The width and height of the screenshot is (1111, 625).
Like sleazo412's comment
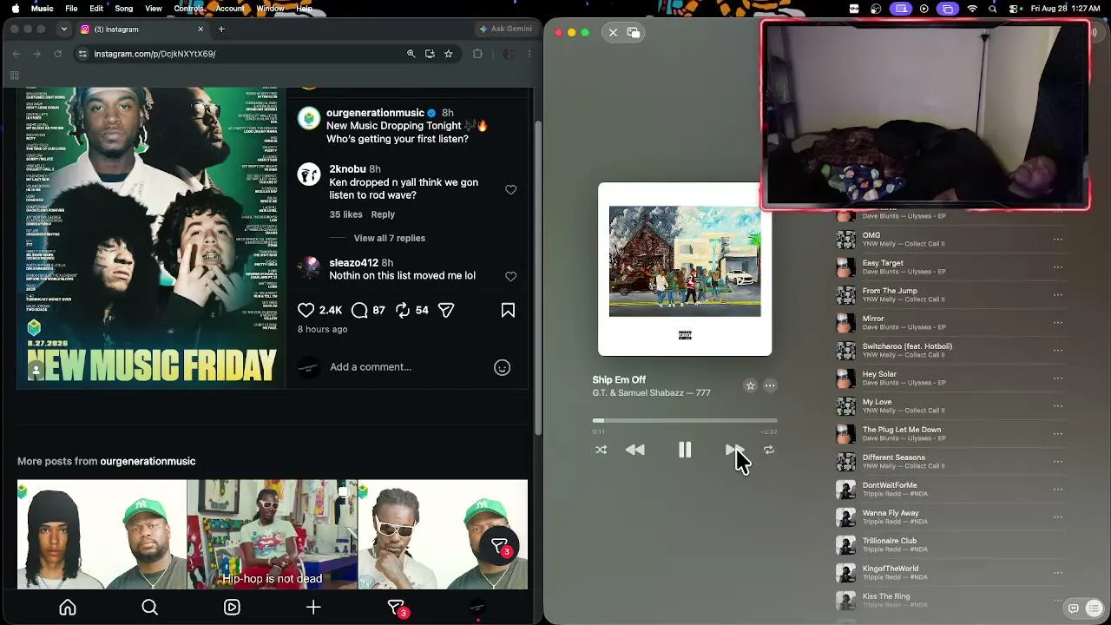pos(510,277)
